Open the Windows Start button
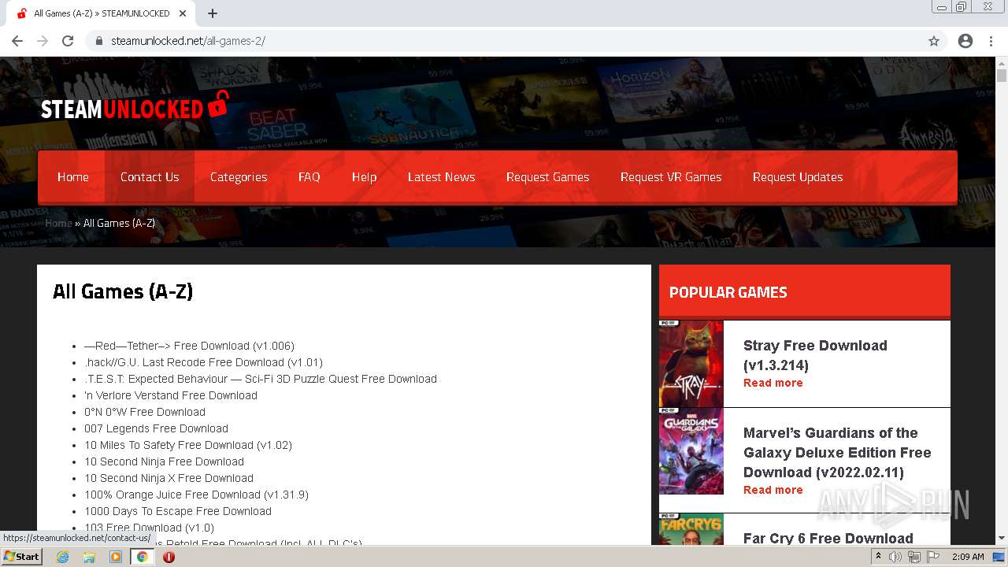Viewport: 1008px width, 567px height. pos(22,557)
